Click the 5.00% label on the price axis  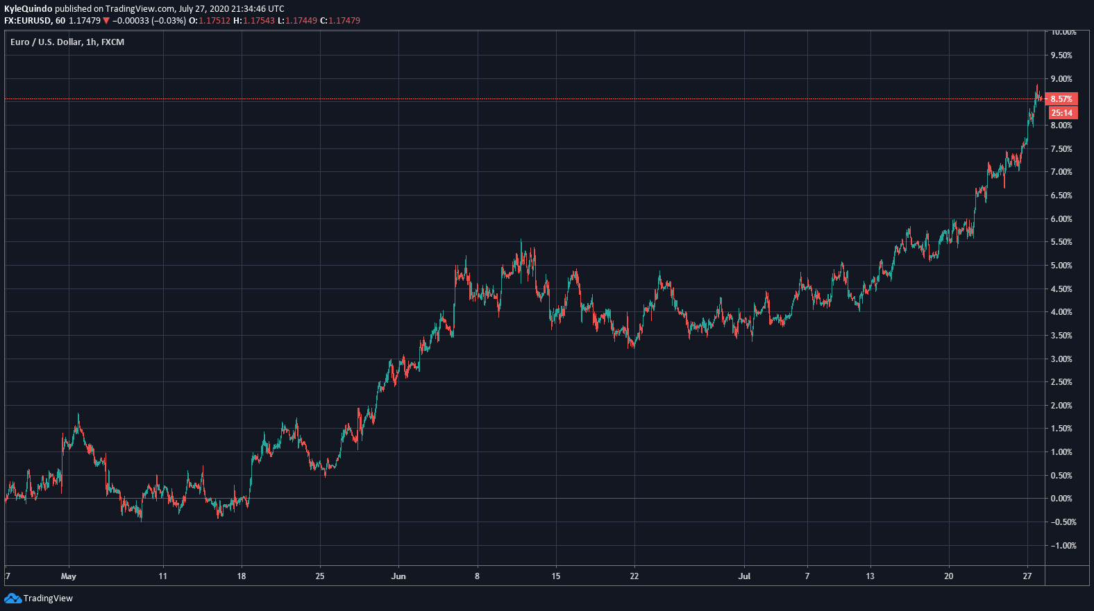(1061, 266)
